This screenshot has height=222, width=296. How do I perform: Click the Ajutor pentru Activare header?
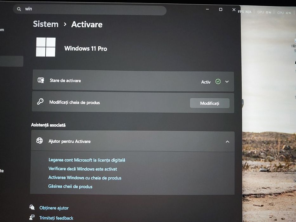(133, 141)
